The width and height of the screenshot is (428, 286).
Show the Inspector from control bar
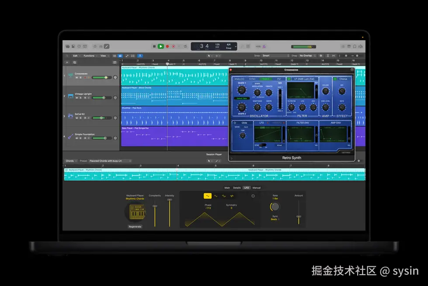coord(73,47)
